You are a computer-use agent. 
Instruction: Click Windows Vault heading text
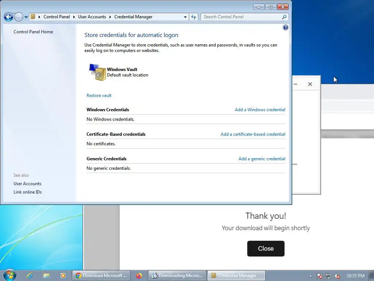122,70
